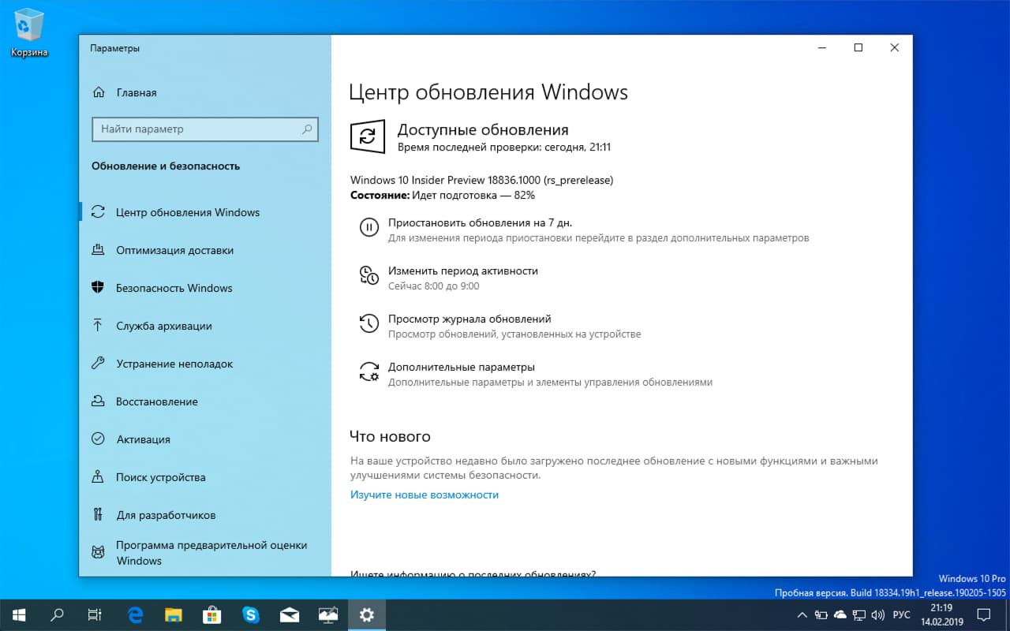
Task: Open the volume control in the tray
Action: 878,614
